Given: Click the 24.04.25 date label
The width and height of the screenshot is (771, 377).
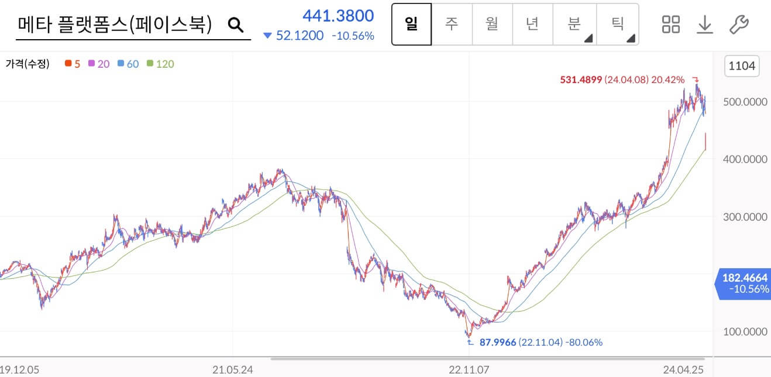Looking at the screenshot, I should (x=684, y=369).
